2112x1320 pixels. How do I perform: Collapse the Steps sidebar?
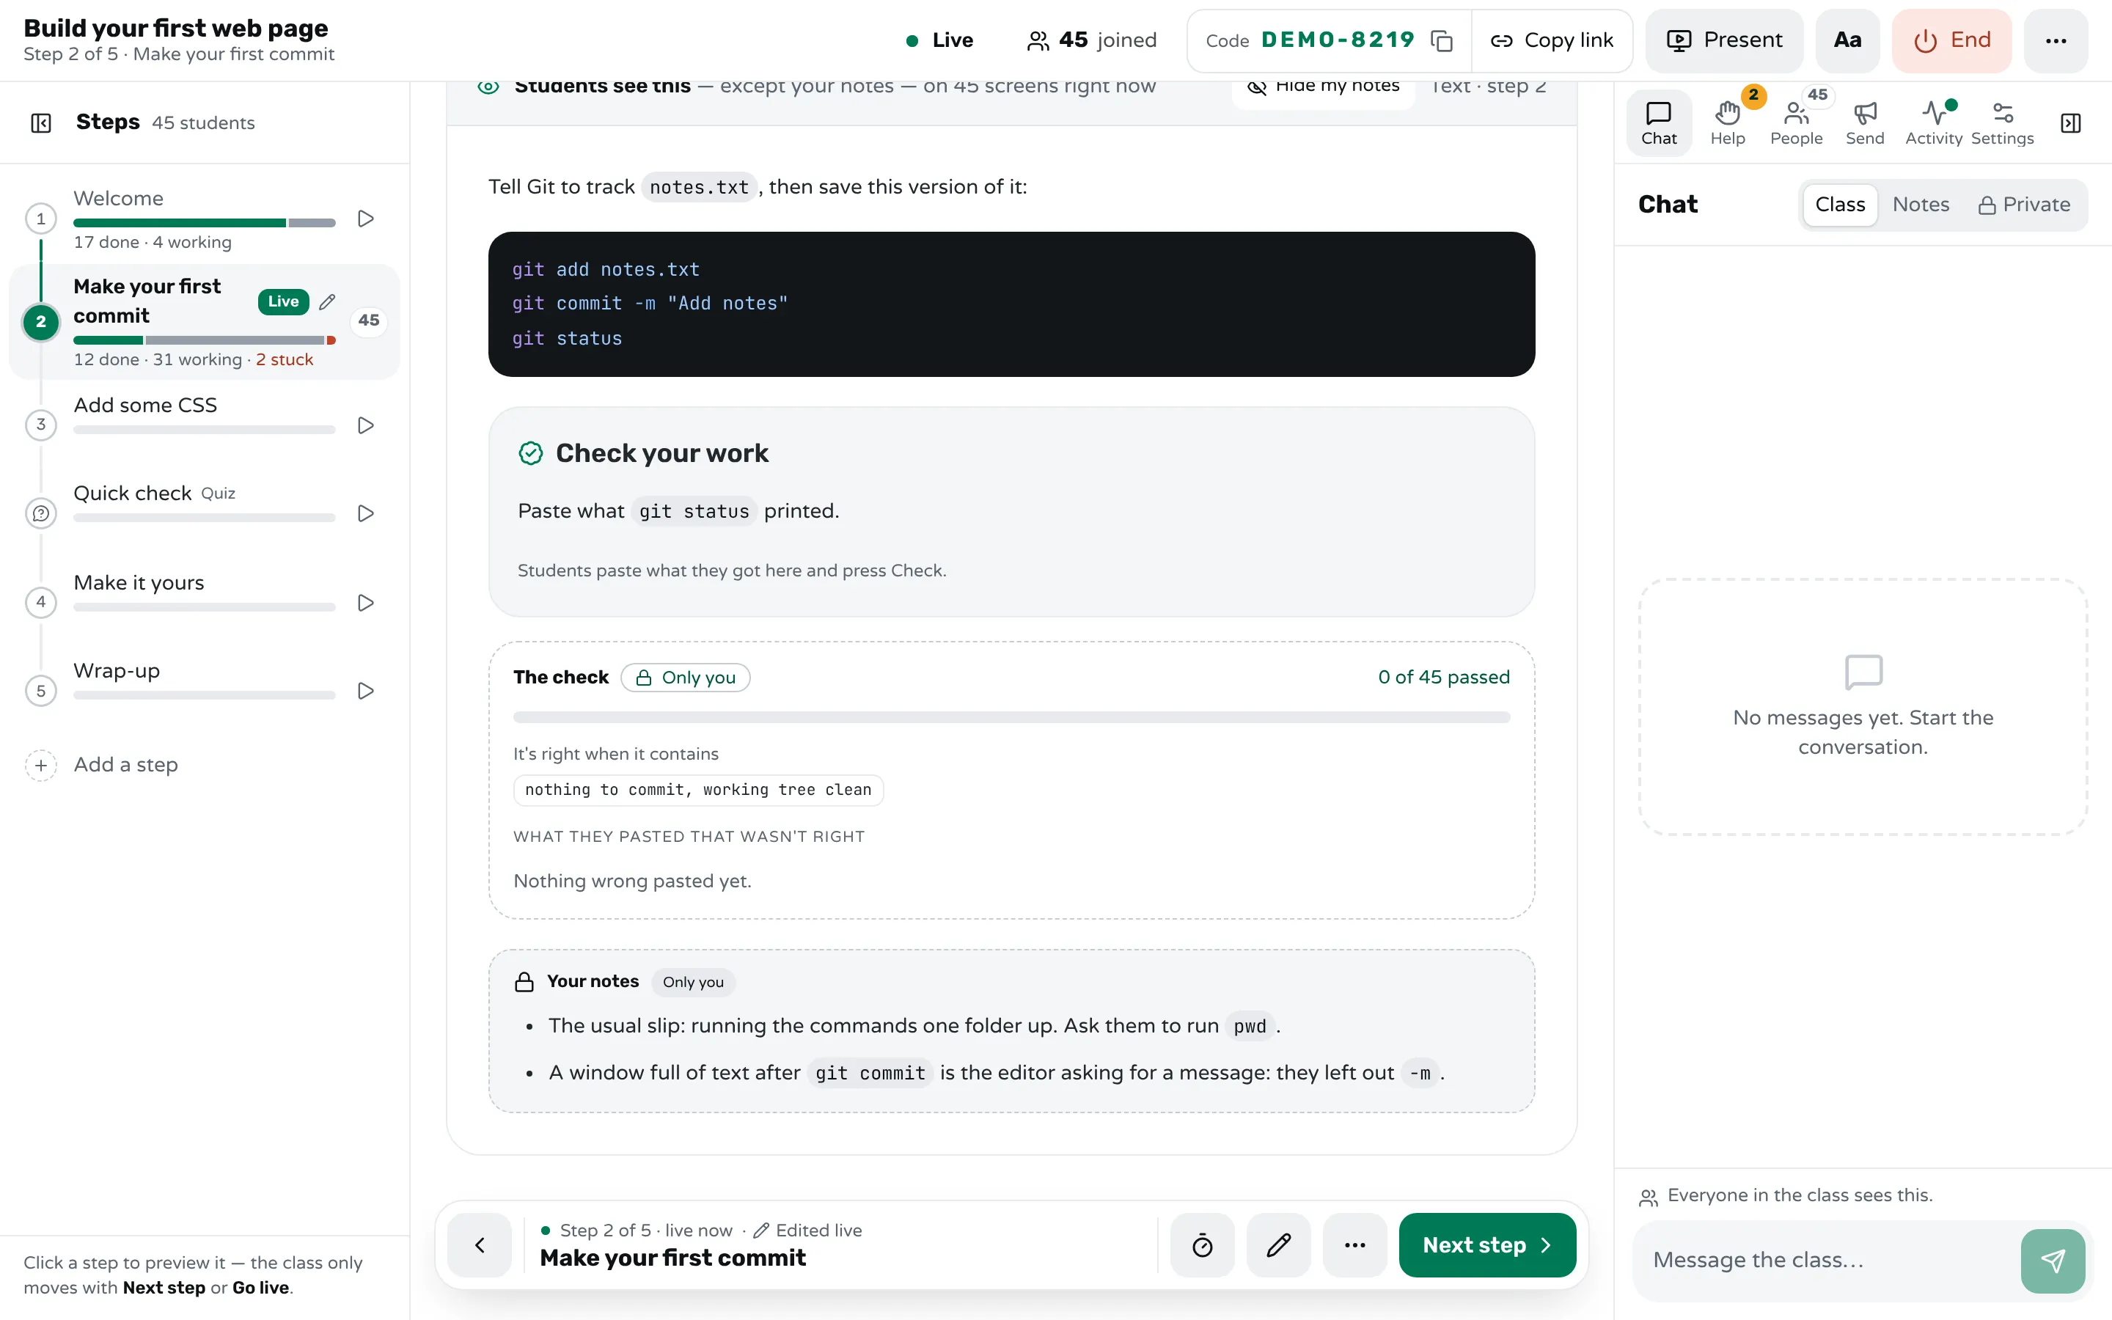(x=41, y=123)
